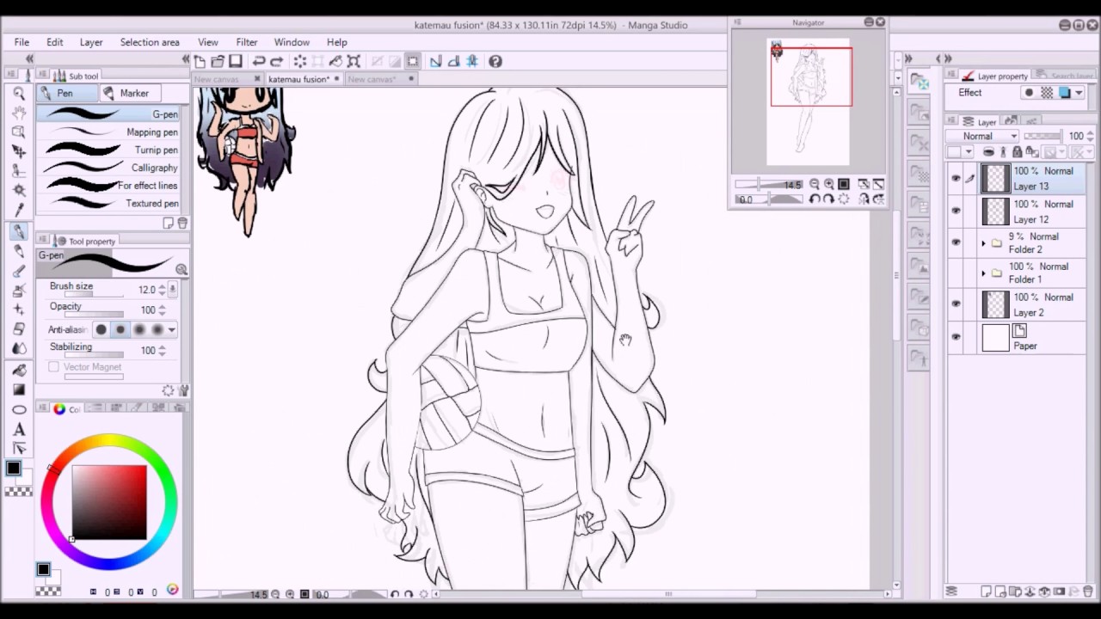Click the Redo arrow in toolbar
This screenshot has height=619, width=1101.
(x=277, y=61)
